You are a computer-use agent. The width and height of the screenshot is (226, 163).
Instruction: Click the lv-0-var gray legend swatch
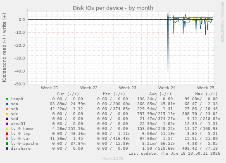[7, 139]
